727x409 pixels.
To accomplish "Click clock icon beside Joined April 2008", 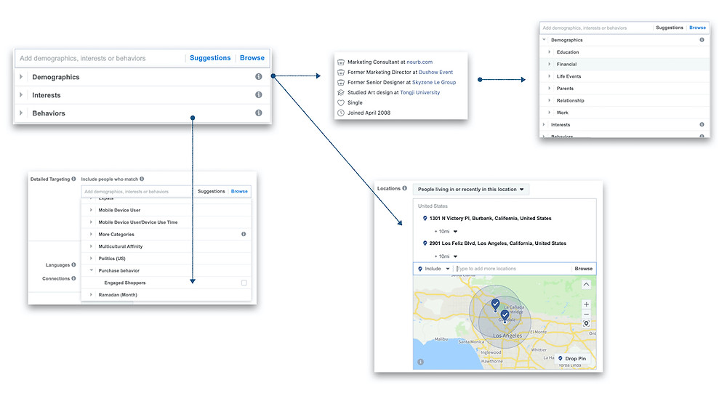I will point(341,113).
